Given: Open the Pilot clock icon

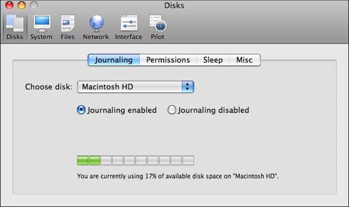Looking at the screenshot, I should [x=158, y=24].
